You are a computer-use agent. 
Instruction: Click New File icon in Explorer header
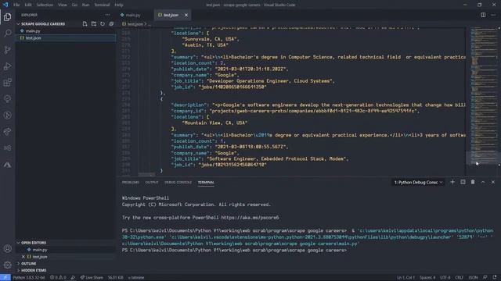(85, 24)
